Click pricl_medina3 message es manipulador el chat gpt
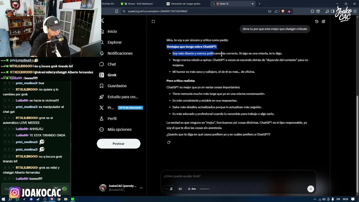The image size is (359, 202). click(x=33, y=109)
